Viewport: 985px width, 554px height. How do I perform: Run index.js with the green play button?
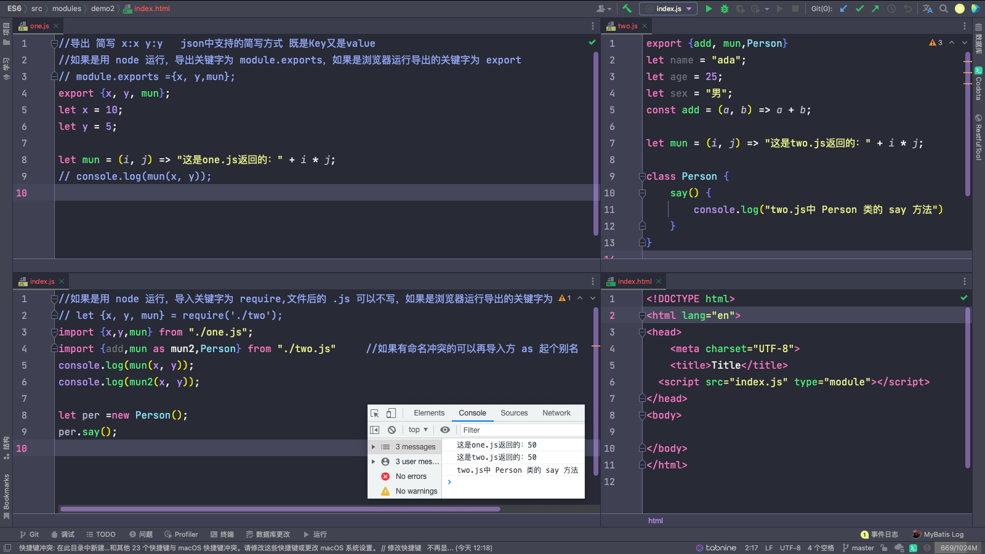pos(709,9)
